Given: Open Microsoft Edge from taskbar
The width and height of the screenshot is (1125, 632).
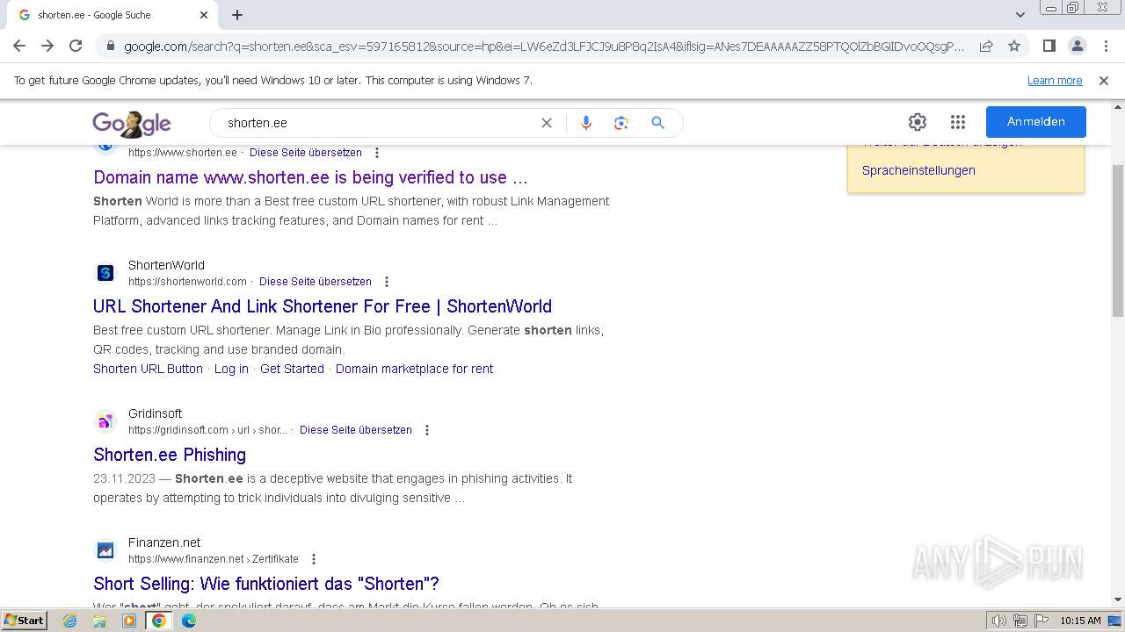Looking at the screenshot, I should coord(188,621).
